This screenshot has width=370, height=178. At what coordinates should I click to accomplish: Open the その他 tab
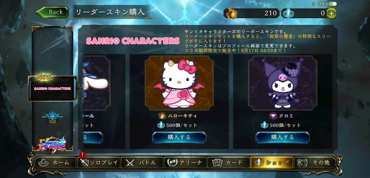[315, 163]
